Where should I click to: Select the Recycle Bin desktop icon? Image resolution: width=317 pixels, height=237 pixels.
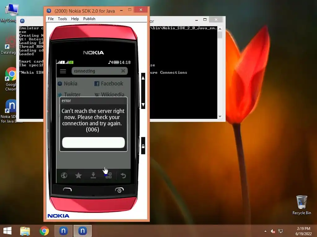[302, 205]
